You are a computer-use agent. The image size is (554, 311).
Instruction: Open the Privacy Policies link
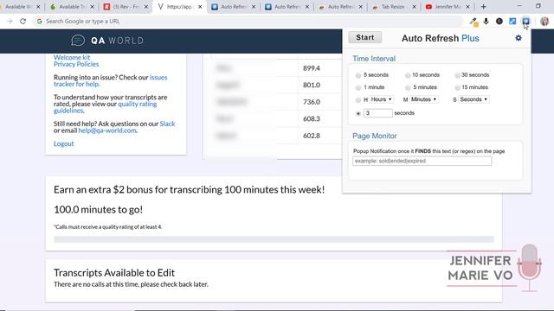76,64
